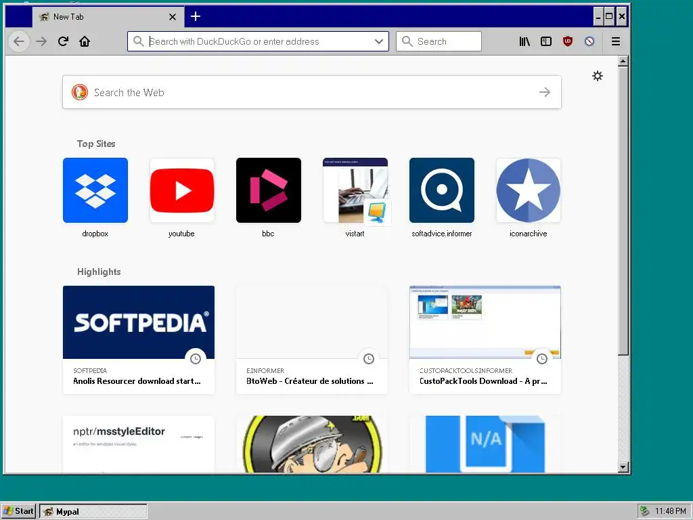The height and width of the screenshot is (520, 693).
Task: Click the system tray network icon
Action: pos(644,511)
